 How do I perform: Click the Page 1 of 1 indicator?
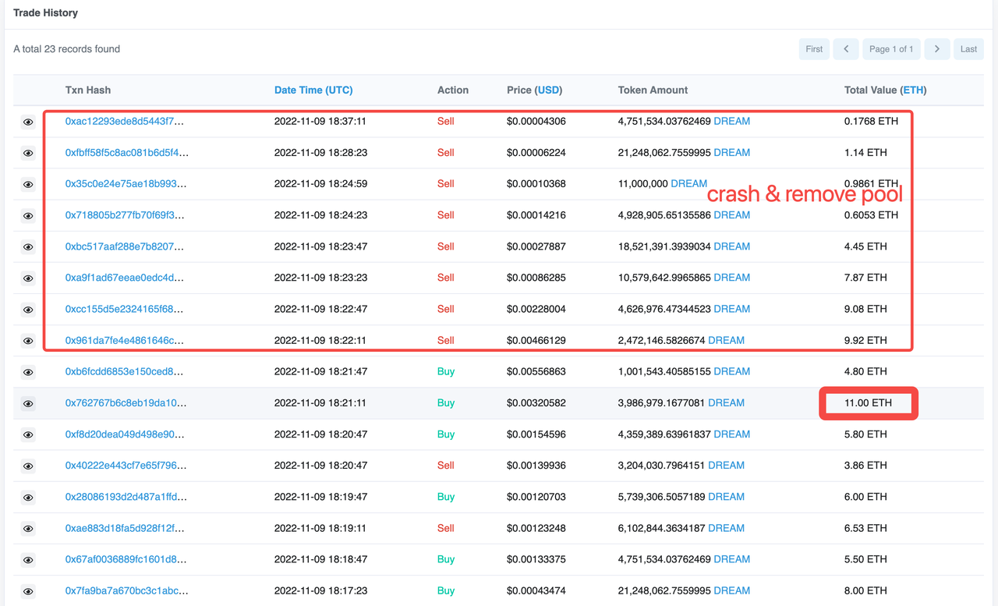[891, 49]
